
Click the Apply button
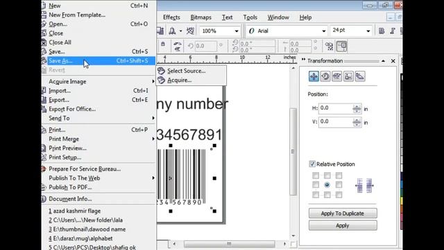click(x=343, y=225)
